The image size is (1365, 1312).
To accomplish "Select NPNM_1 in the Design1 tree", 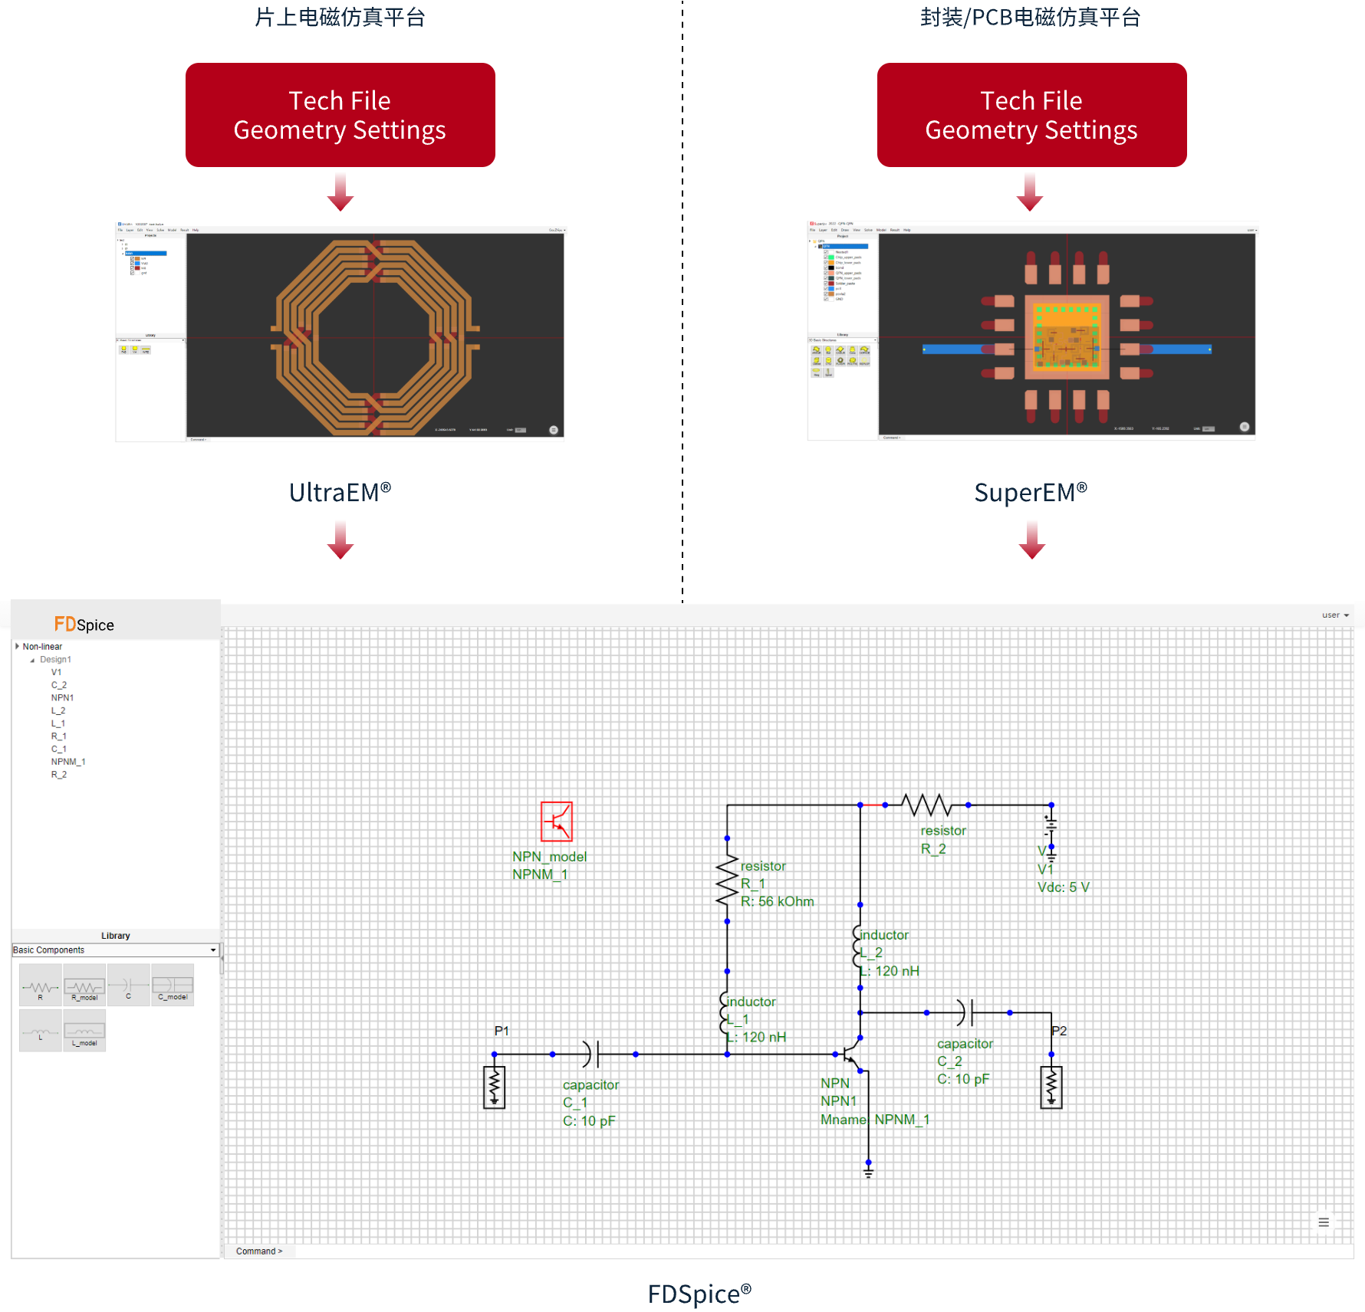I will [68, 762].
